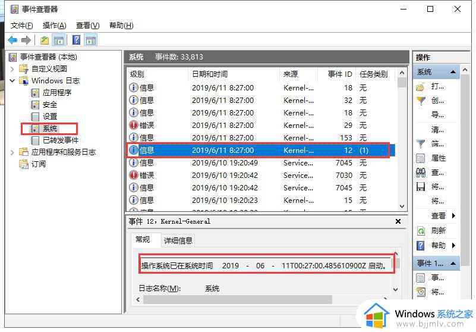Click the create custom view (创...) funnel icon
The width and height of the screenshot is (476, 332).
coord(421,101)
